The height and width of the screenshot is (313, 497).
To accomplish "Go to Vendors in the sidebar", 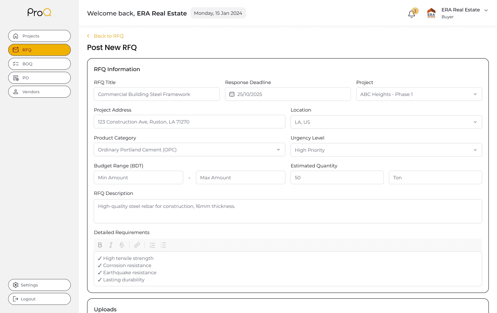I will 39,92.
